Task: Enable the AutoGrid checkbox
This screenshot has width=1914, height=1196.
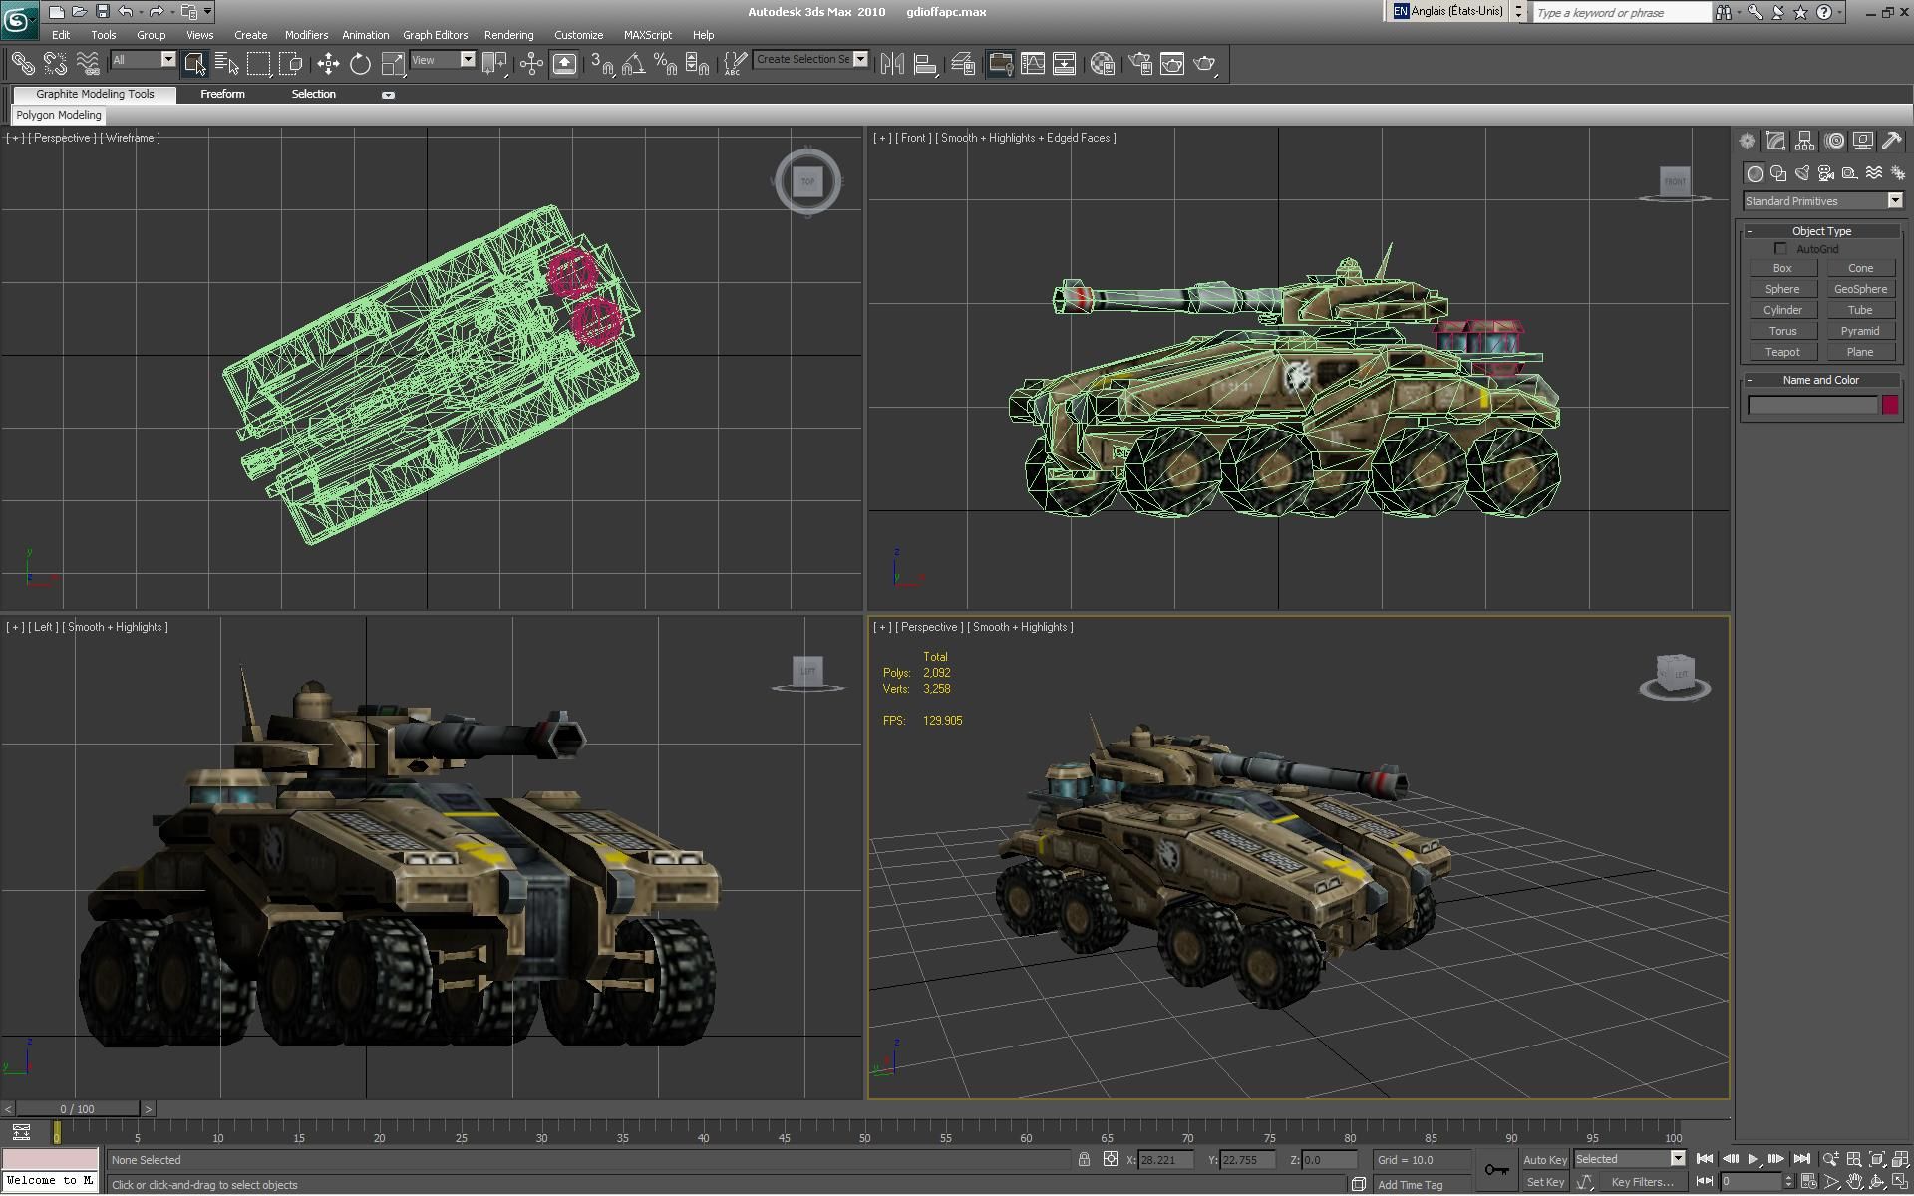Action: click(x=1780, y=249)
